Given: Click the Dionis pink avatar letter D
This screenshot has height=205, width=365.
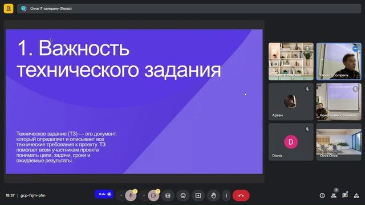Looking at the screenshot, I should (x=291, y=142).
